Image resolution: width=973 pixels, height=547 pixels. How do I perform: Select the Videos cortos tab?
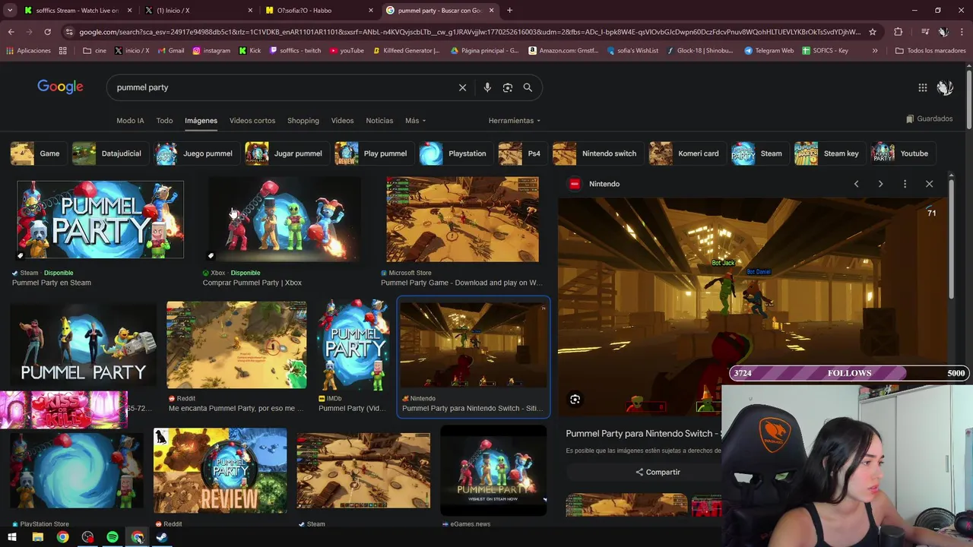click(x=252, y=121)
